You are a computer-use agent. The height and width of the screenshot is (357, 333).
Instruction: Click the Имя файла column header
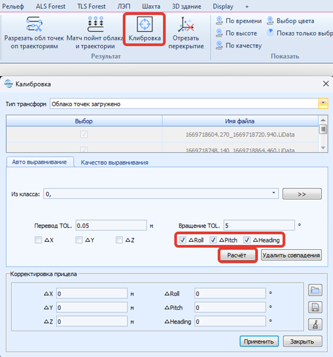point(240,121)
